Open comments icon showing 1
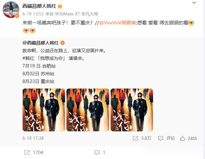 point(97,152)
